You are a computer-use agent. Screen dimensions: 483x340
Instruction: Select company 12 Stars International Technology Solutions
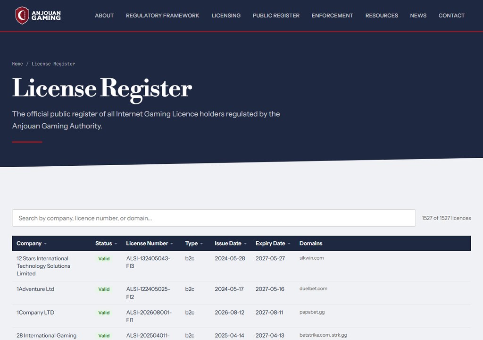click(x=43, y=266)
